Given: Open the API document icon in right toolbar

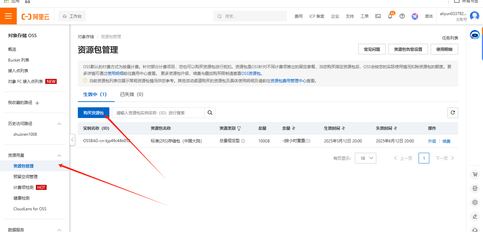Looking at the screenshot, I should pyautogui.click(x=475, y=188).
